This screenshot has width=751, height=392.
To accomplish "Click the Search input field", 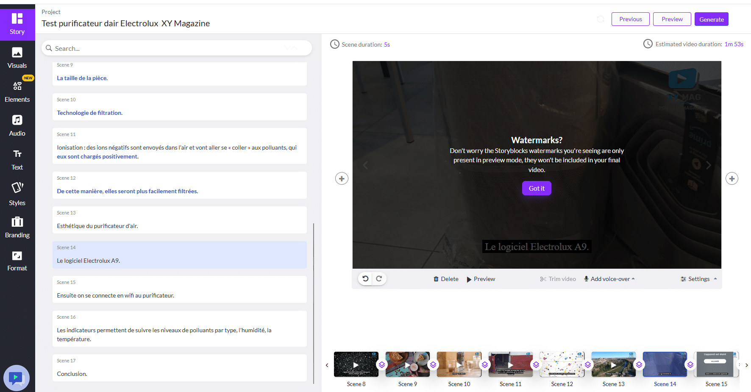I will coord(177,48).
